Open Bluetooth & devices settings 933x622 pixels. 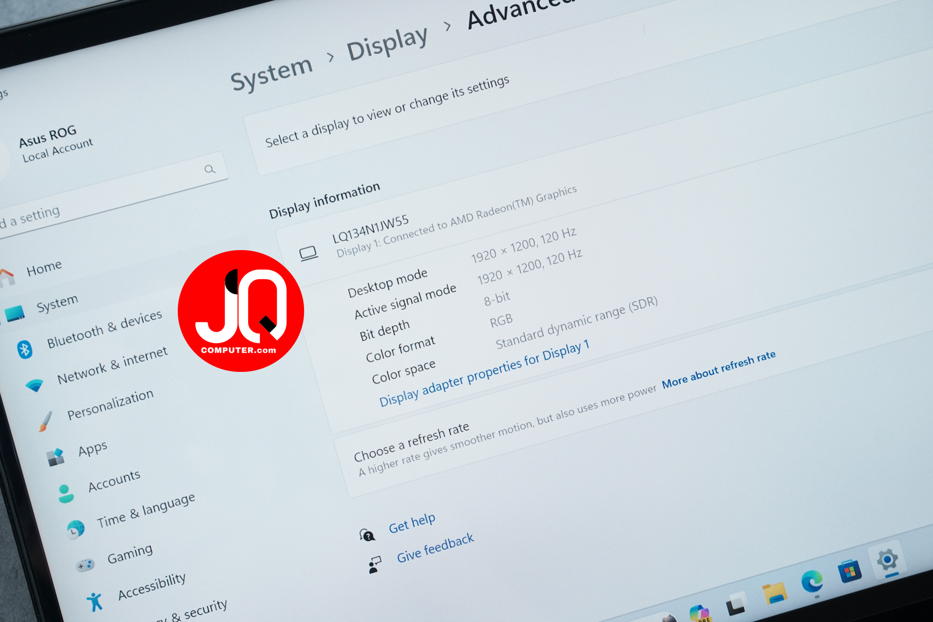coord(104,328)
